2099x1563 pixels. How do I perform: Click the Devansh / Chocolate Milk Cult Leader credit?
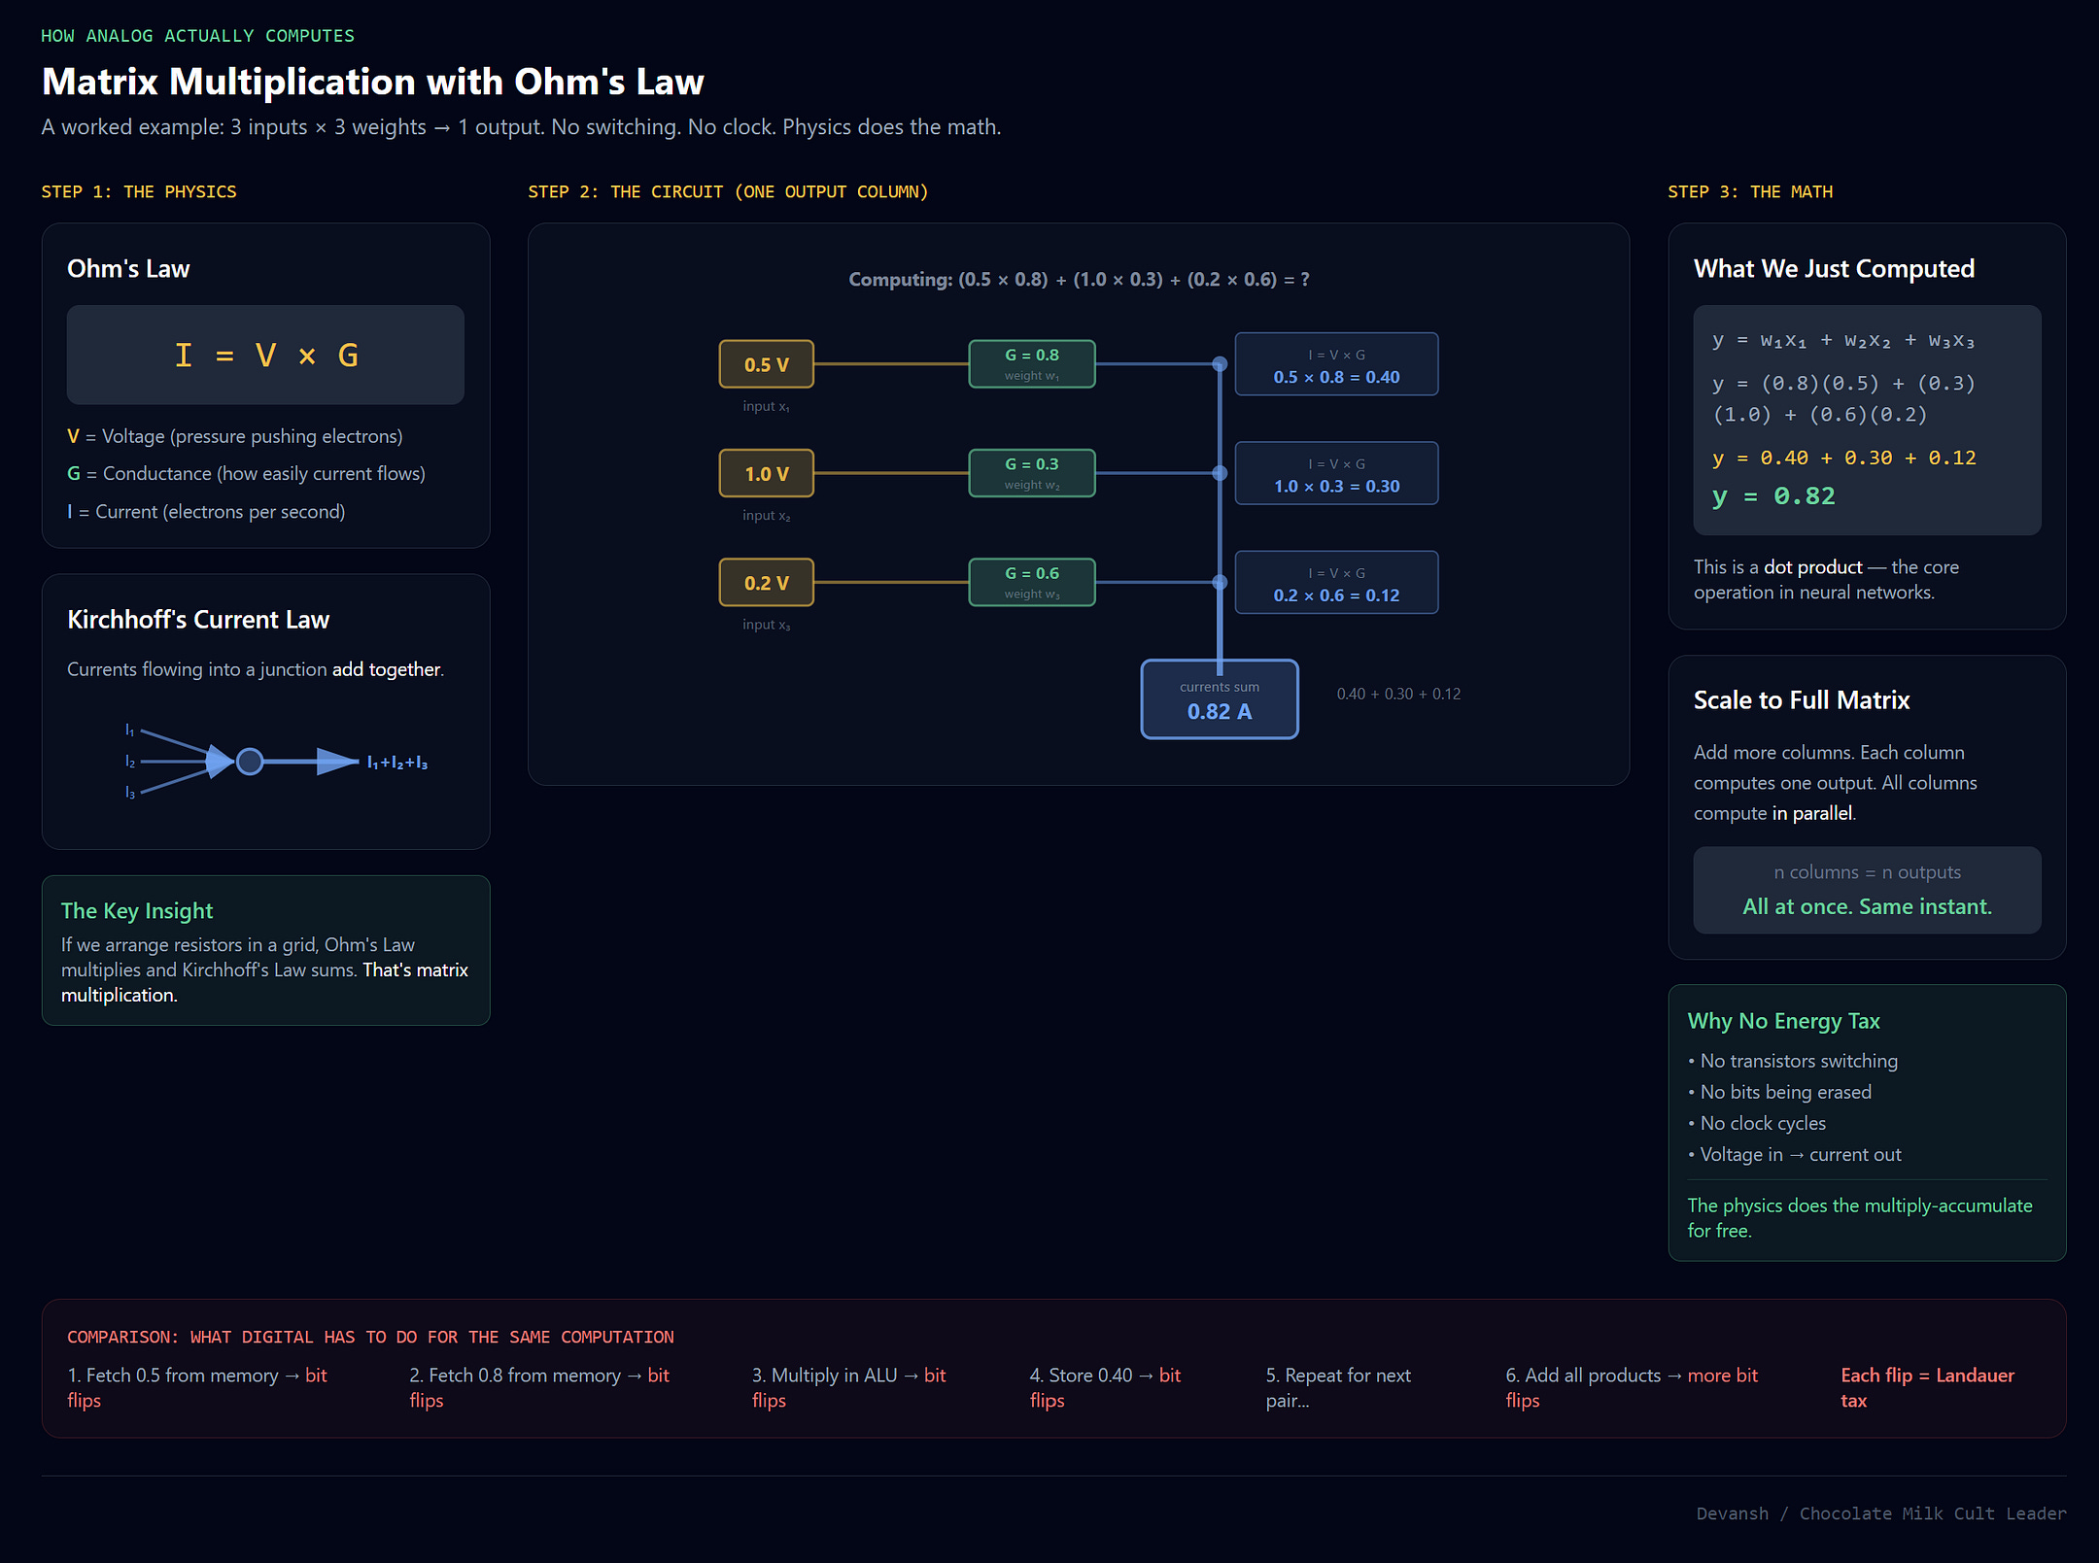[1880, 1513]
